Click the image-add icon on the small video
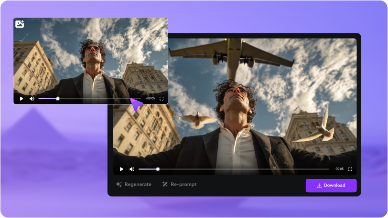 point(20,24)
